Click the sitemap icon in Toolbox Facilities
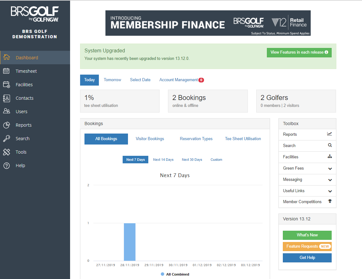Viewport: 362px width, 279px height. (x=330, y=157)
